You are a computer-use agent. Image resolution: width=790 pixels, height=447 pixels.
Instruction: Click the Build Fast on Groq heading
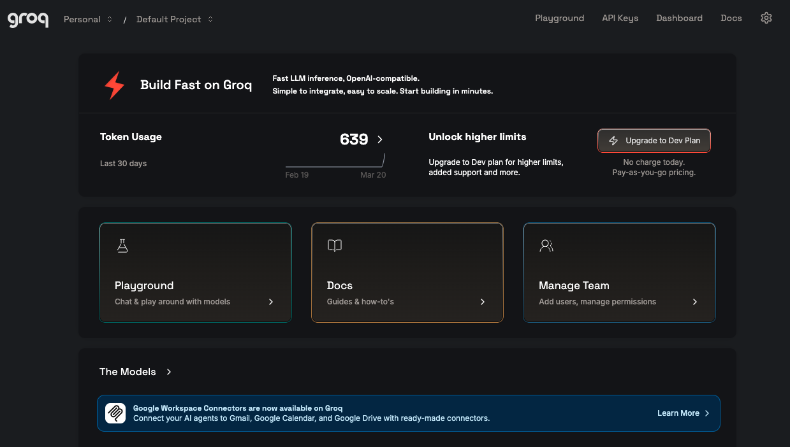196,85
